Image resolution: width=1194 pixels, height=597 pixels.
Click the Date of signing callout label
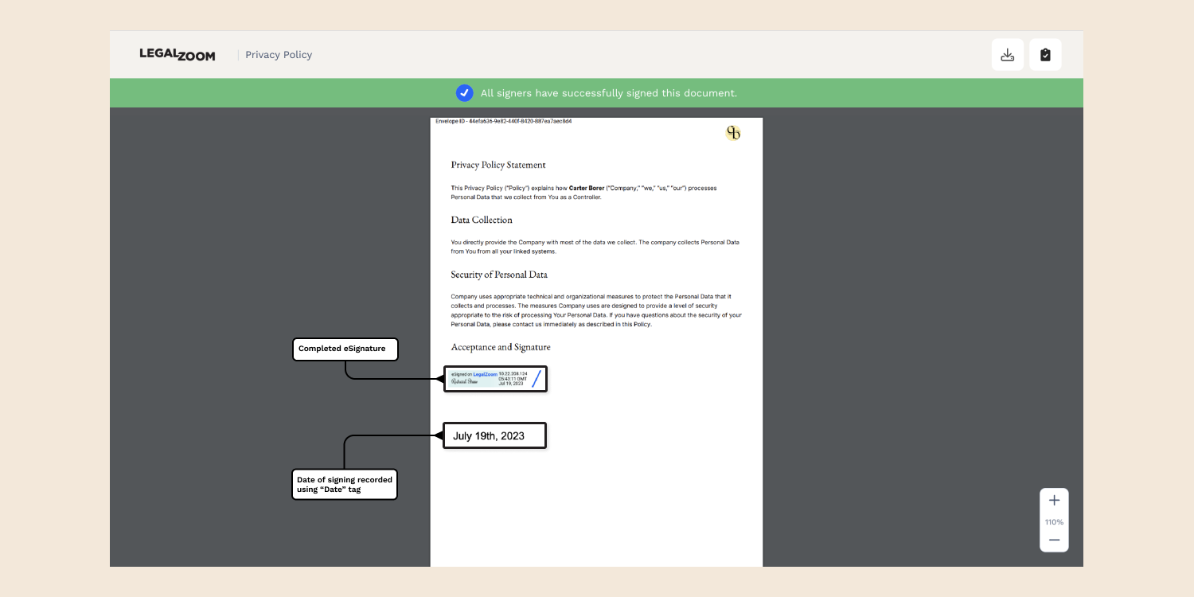point(344,484)
